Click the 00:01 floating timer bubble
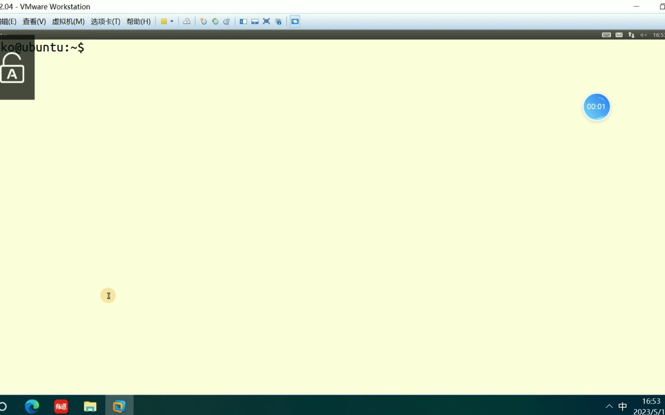Viewport: 665px width, 415px height. pyautogui.click(x=596, y=106)
